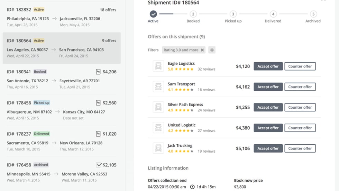Click archived checkmark icon on shipment 176458
Screen dimensions: 339x191
(99, 165)
